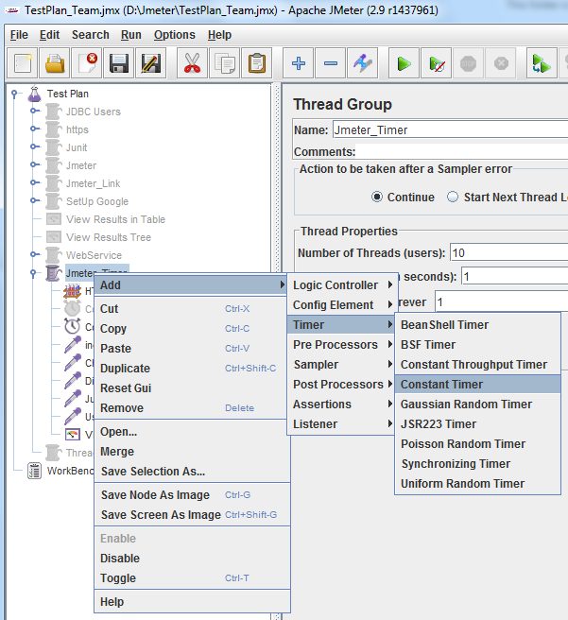Image resolution: width=568 pixels, height=620 pixels.
Task: Choose Constant Timer from Timer submenu
Action: click(477, 385)
